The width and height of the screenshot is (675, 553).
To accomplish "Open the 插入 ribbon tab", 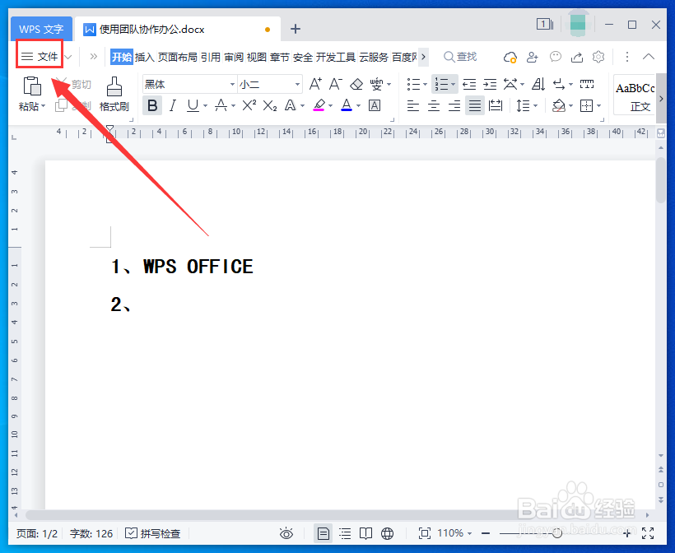I will click(144, 57).
